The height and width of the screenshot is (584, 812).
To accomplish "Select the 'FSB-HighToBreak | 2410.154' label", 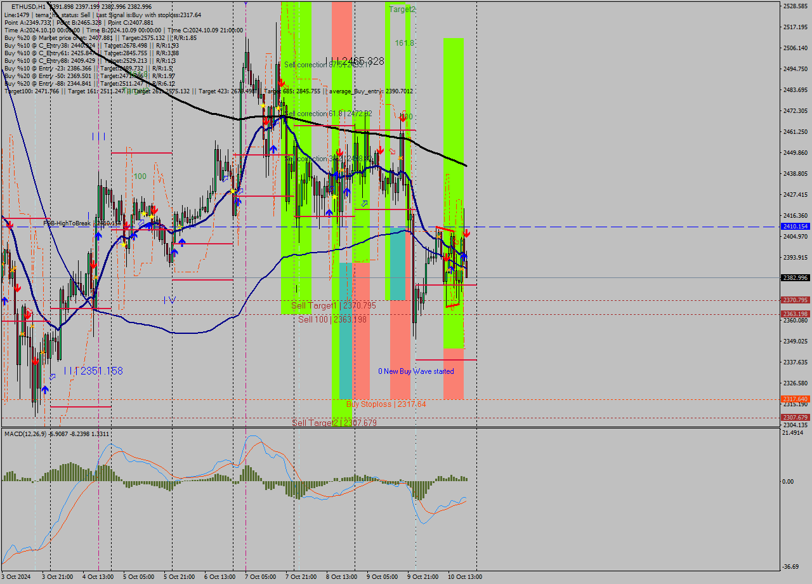I will coord(82,223).
